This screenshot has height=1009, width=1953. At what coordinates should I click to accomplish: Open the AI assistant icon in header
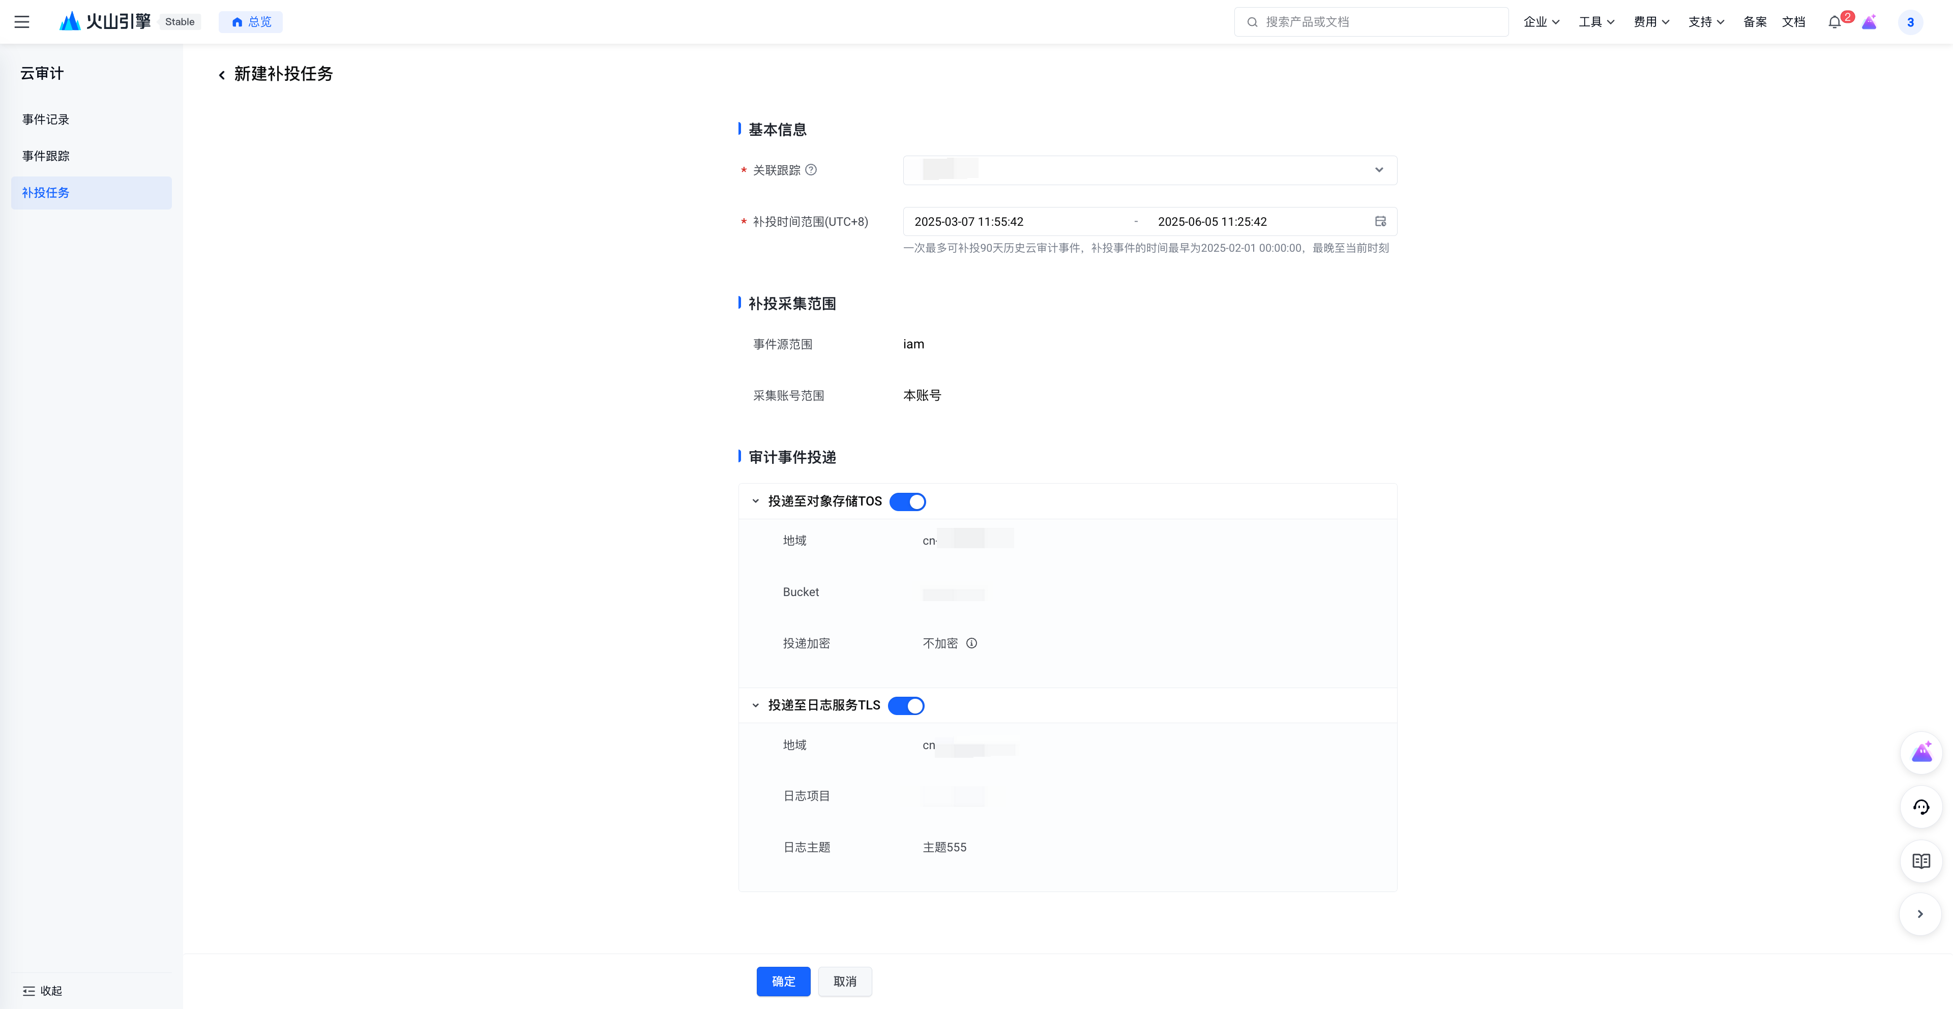click(x=1870, y=22)
